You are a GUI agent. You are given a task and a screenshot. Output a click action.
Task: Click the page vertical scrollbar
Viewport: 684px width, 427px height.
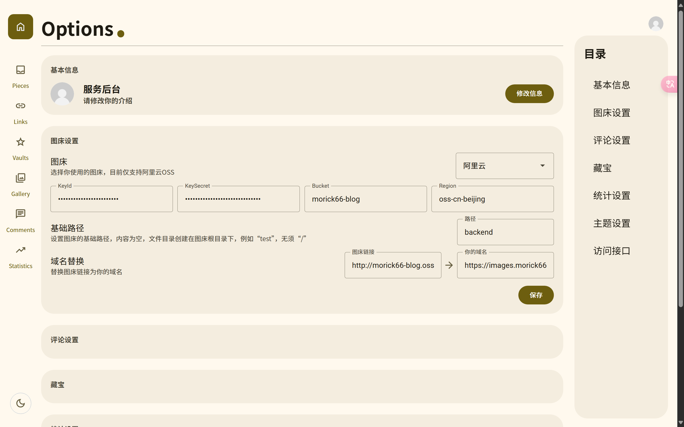680,158
